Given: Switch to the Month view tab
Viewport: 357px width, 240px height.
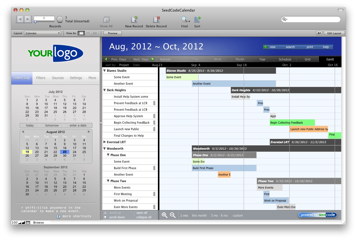Looking at the screenshot, I should click(240, 59).
